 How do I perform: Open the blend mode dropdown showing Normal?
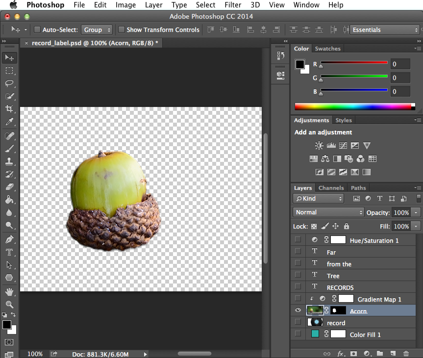pyautogui.click(x=328, y=212)
